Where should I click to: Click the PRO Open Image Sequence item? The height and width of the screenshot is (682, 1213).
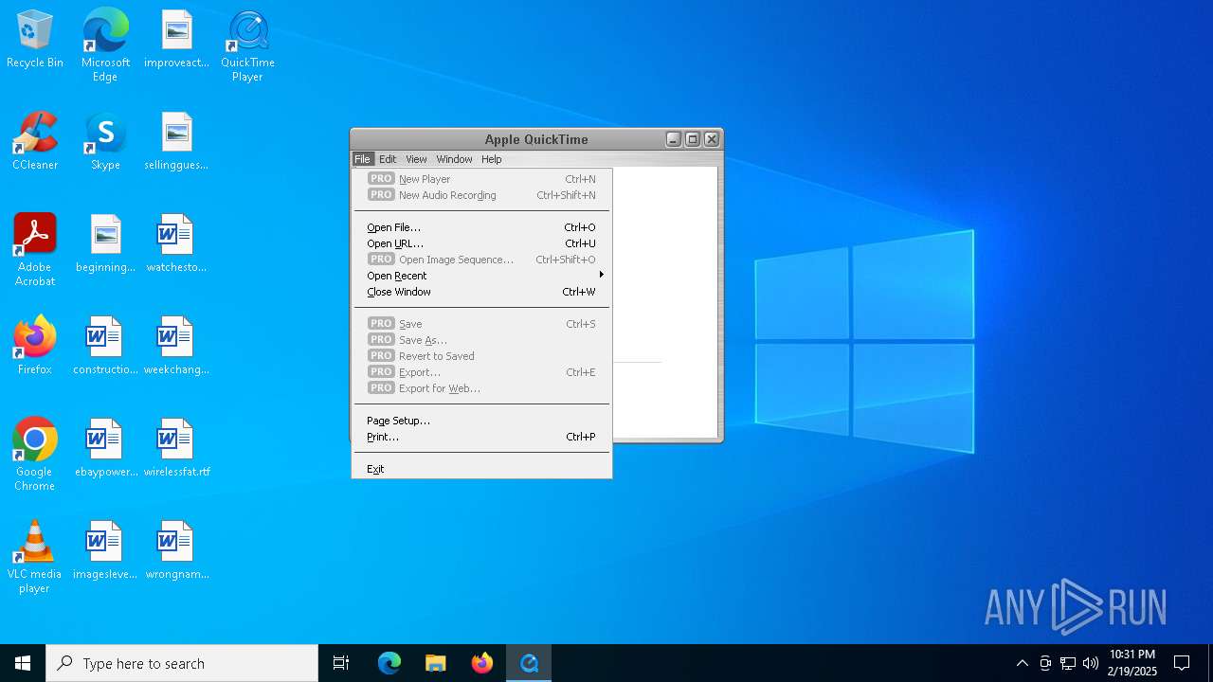(x=481, y=260)
